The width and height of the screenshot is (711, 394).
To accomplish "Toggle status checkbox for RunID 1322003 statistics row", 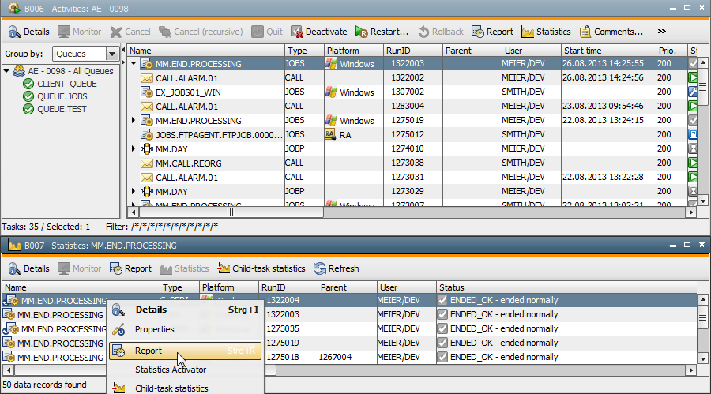I will point(442,314).
